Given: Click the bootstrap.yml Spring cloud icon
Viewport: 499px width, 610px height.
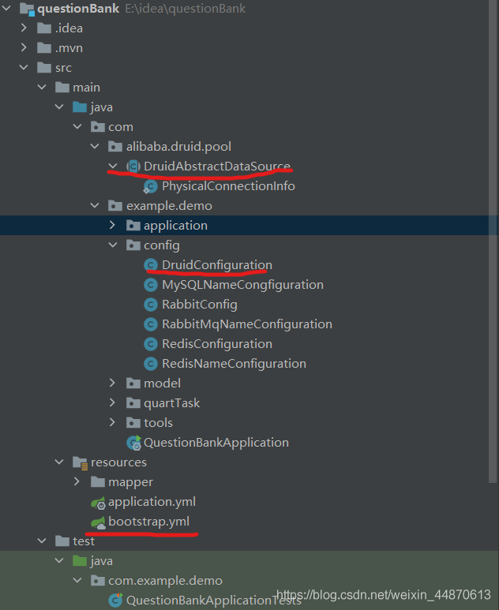Looking at the screenshot, I should (98, 522).
